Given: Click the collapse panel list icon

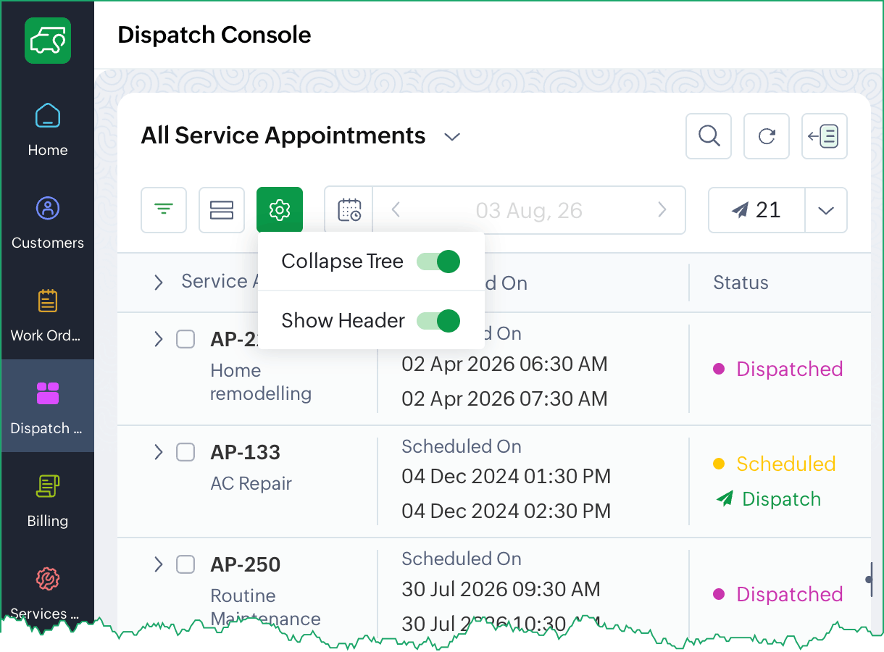Looking at the screenshot, I should point(825,136).
